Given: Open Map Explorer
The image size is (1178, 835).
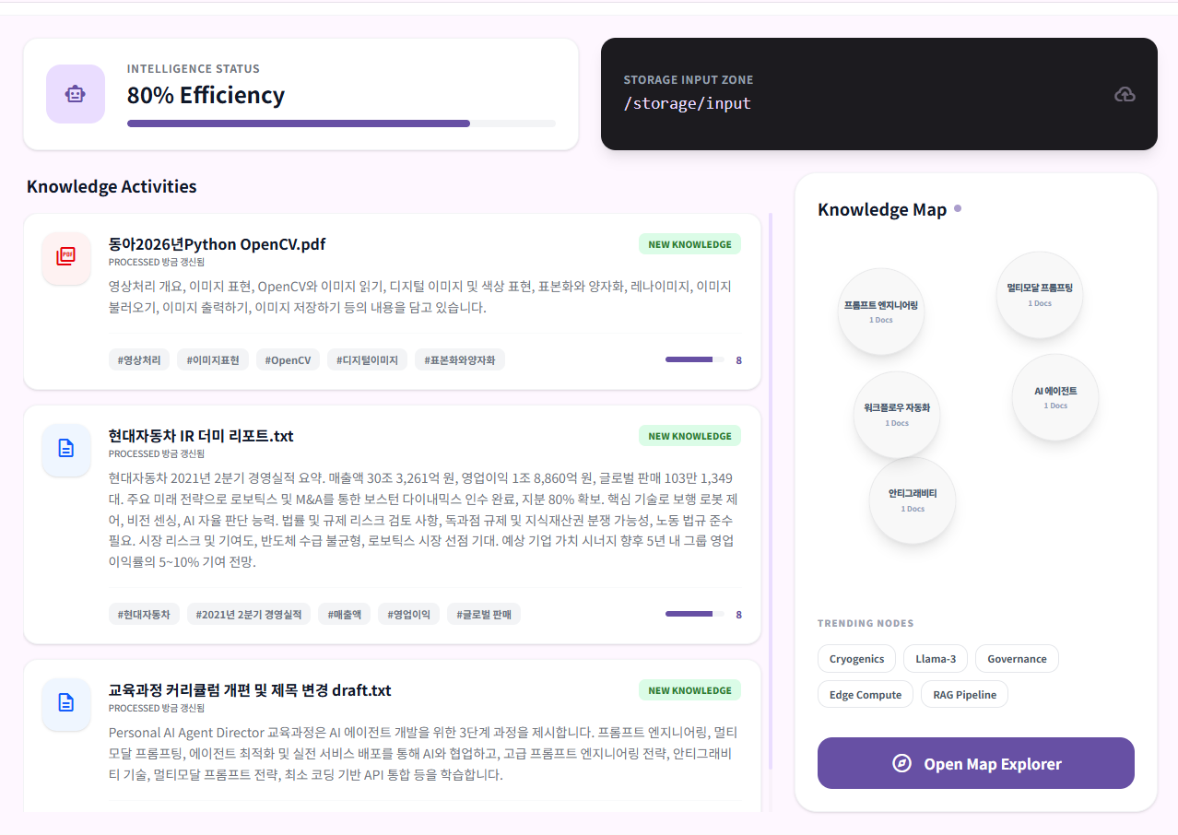Looking at the screenshot, I should (975, 763).
